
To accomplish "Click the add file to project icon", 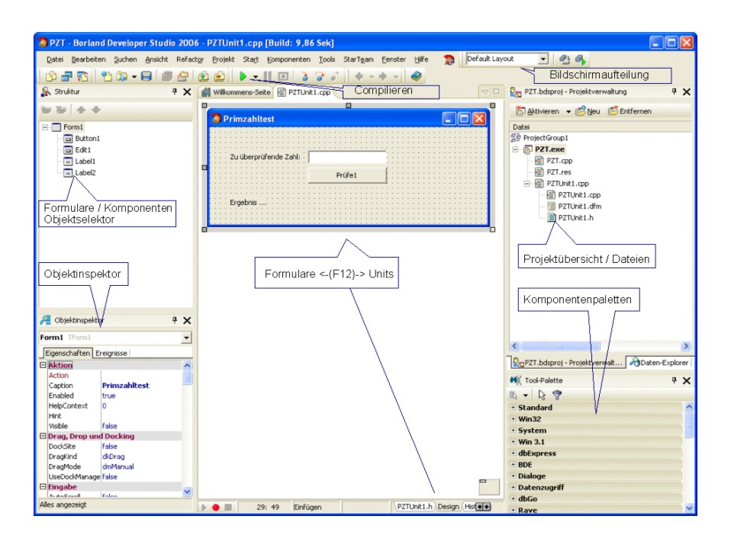I will (204, 76).
